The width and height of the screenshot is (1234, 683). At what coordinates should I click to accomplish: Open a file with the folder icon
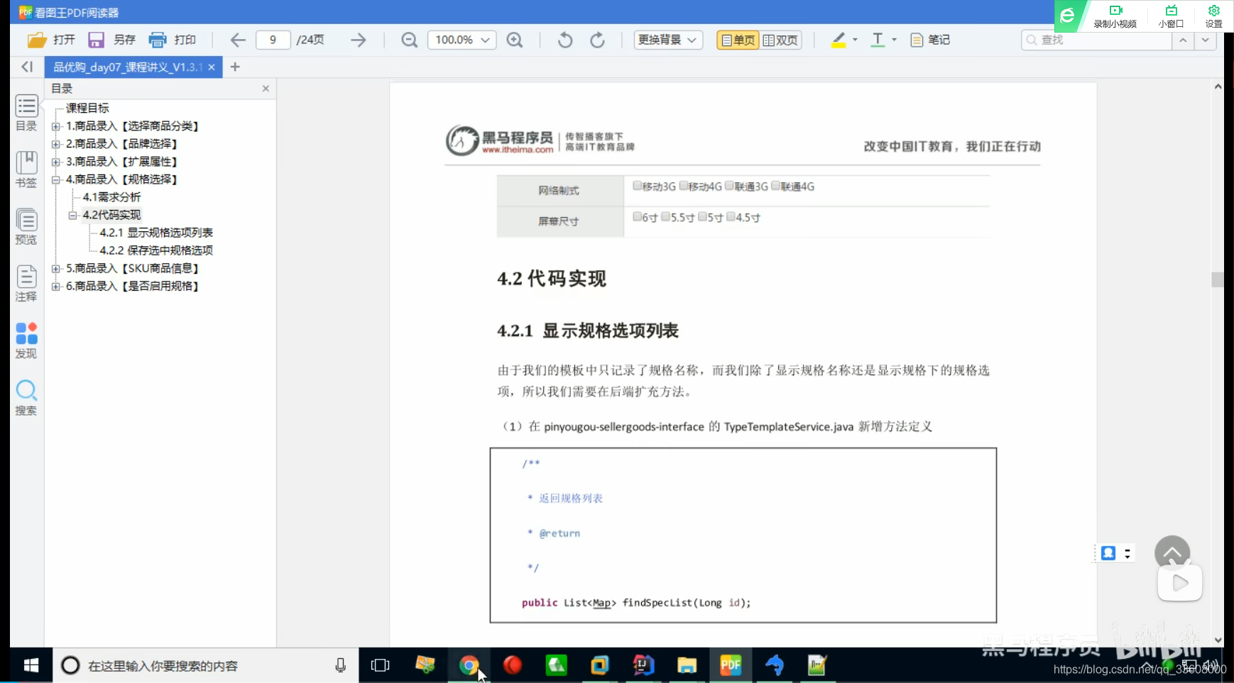[x=37, y=40]
